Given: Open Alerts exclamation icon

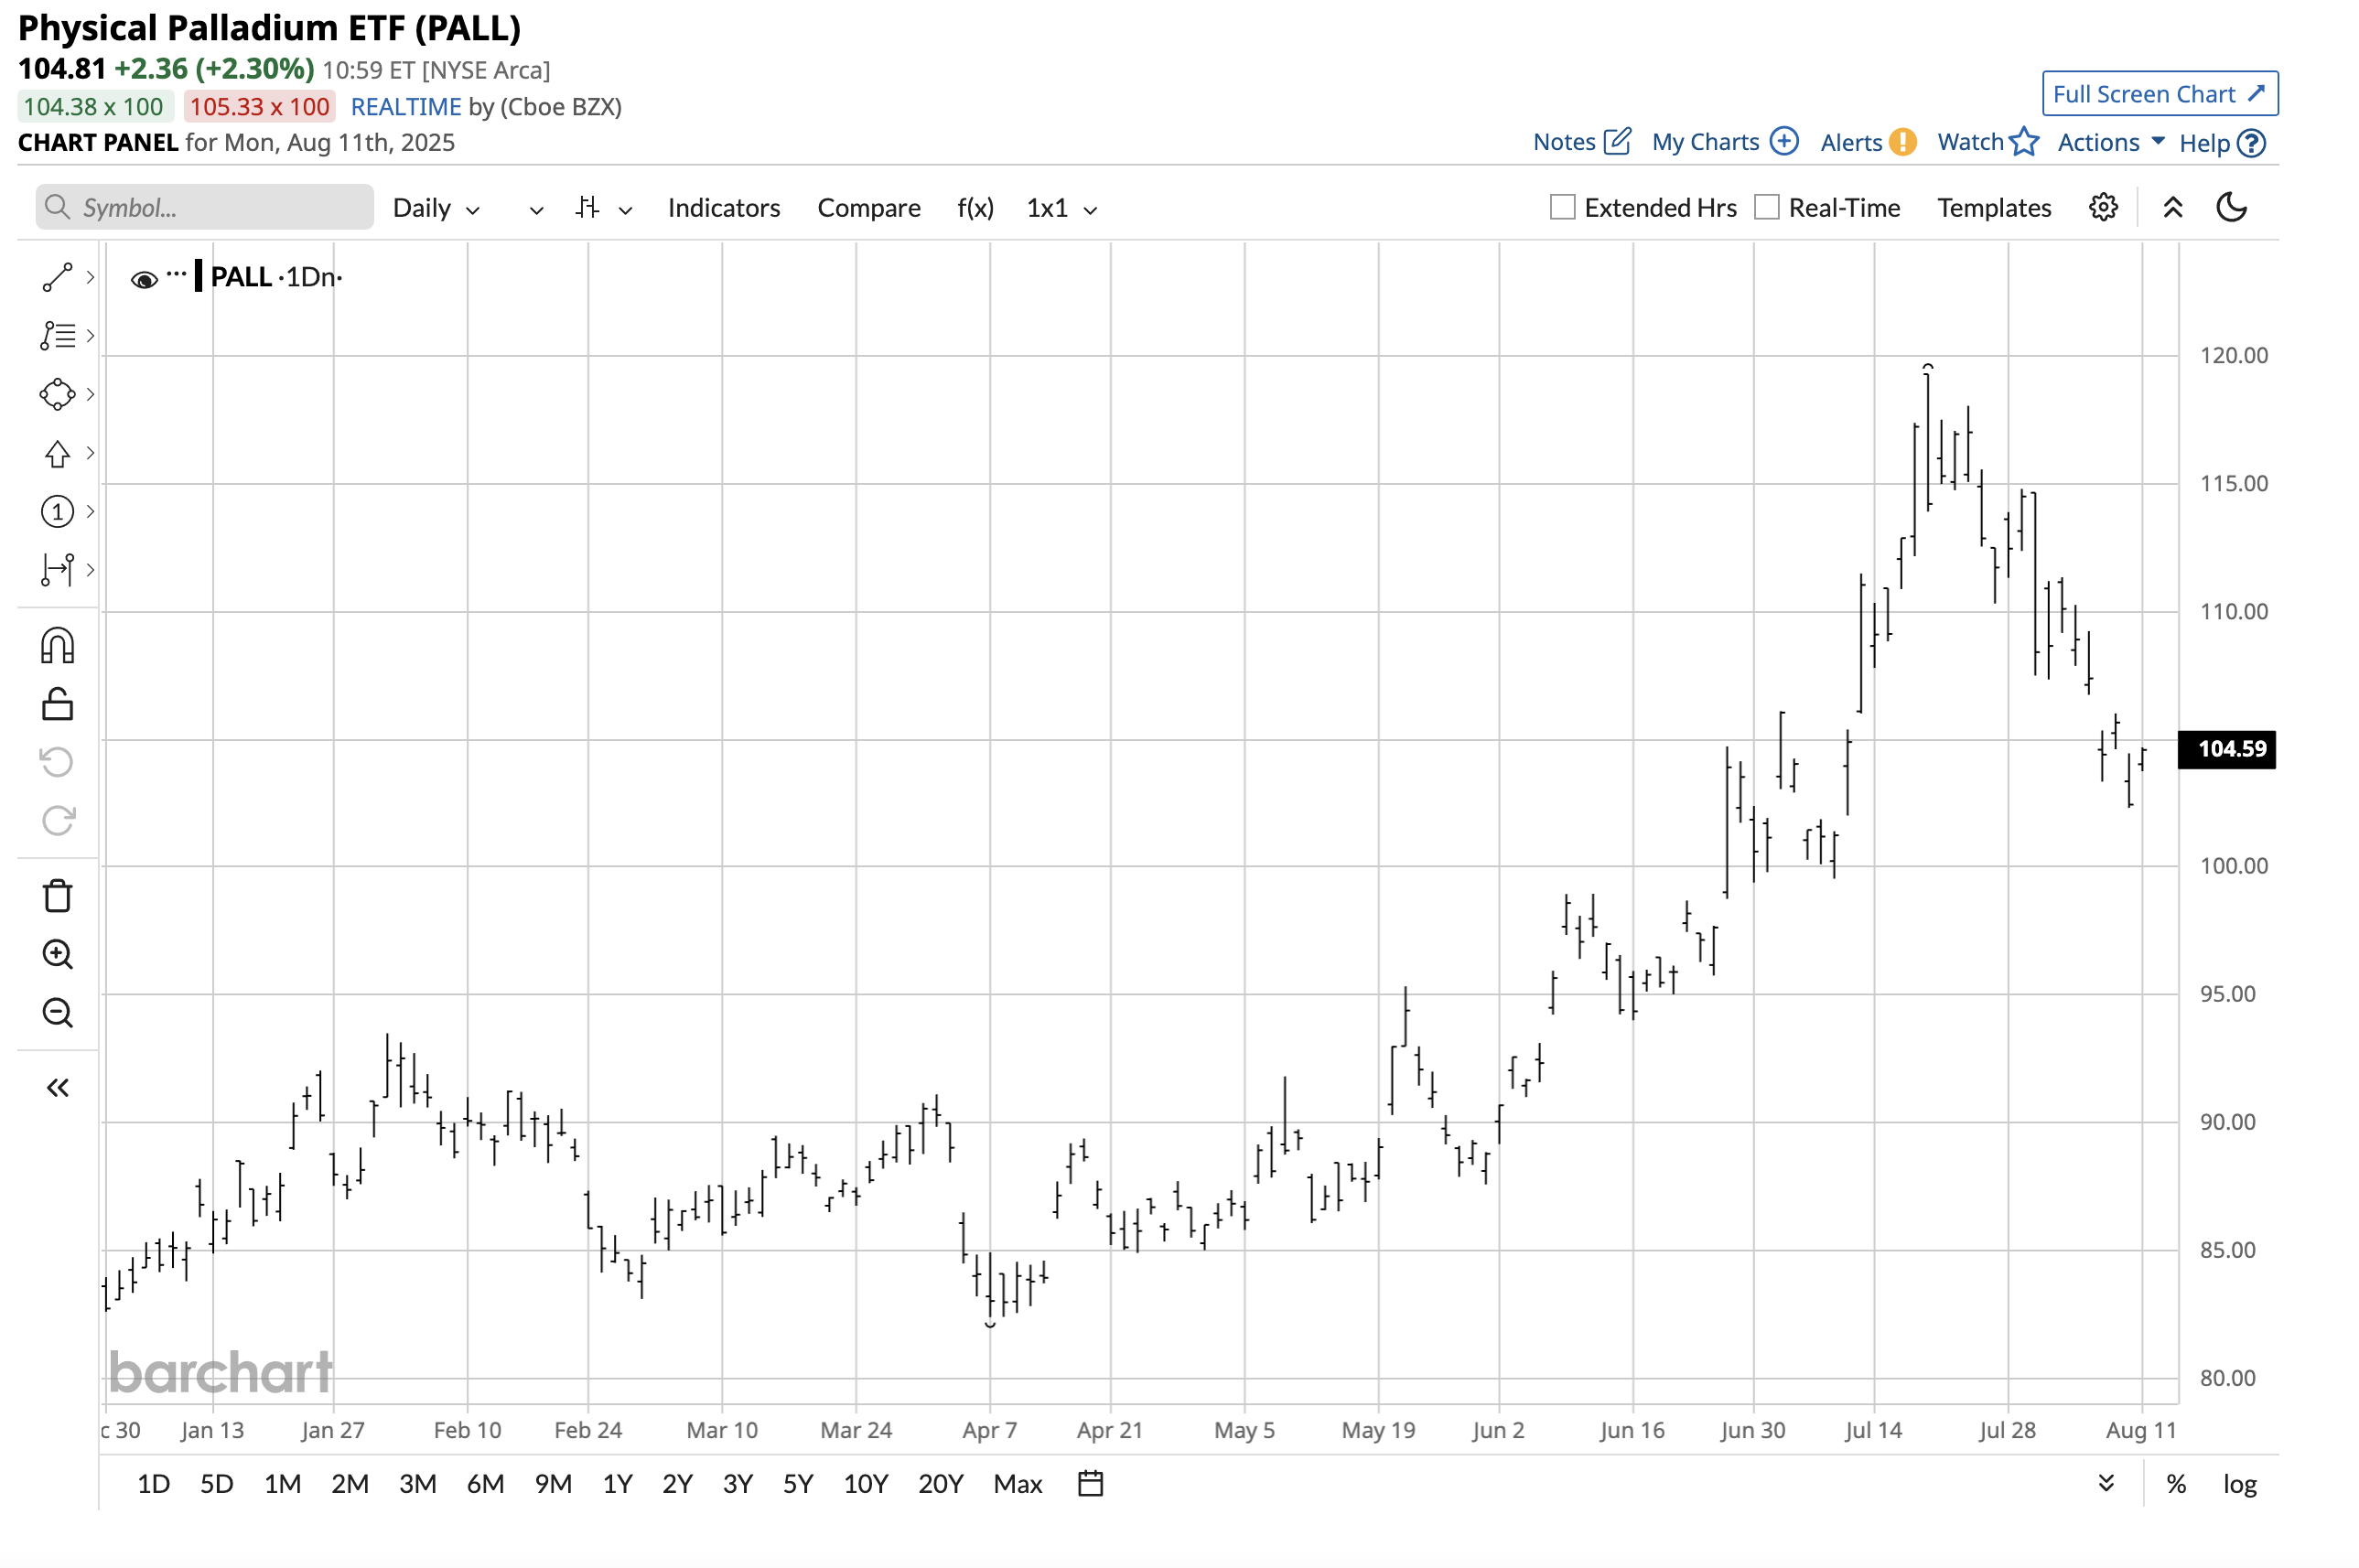Looking at the screenshot, I should pos(1902,142).
